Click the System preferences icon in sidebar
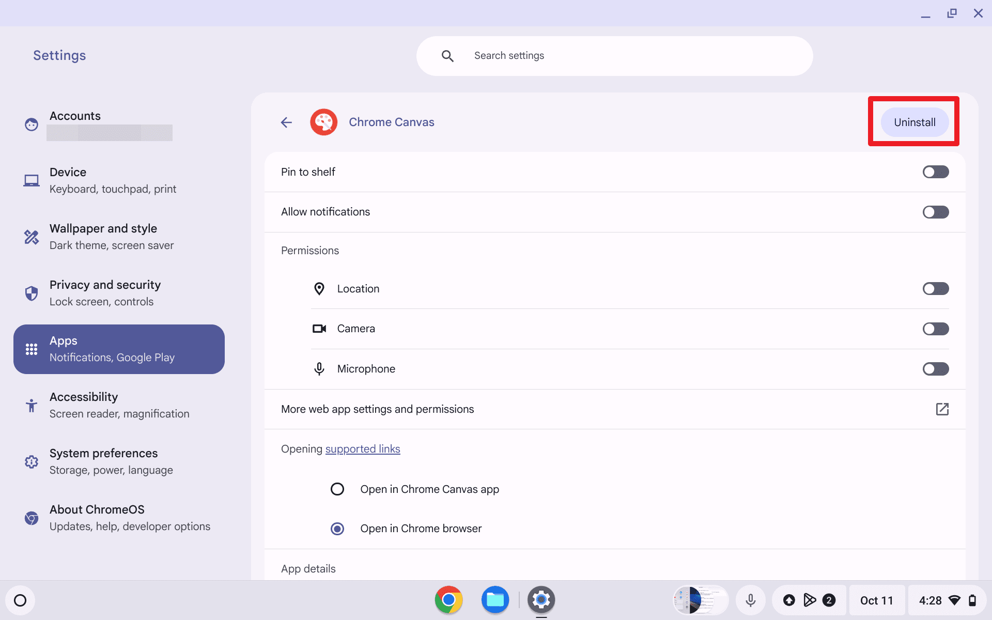The image size is (992, 620). point(32,461)
